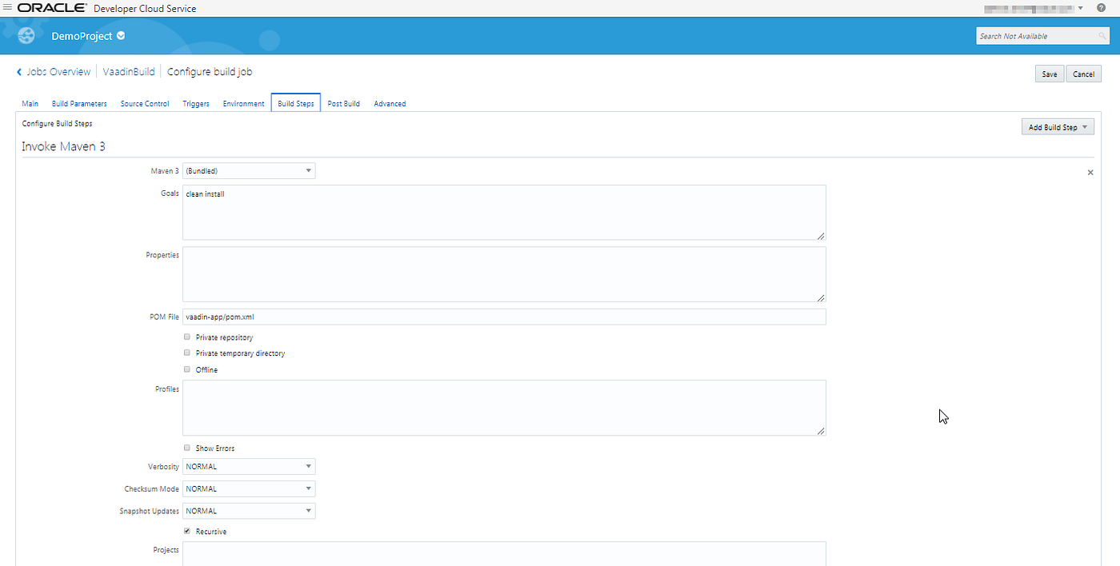Uncheck the Recursive checkbox
Image resolution: width=1120 pixels, height=566 pixels.
pyautogui.click(x=186, y=531)
